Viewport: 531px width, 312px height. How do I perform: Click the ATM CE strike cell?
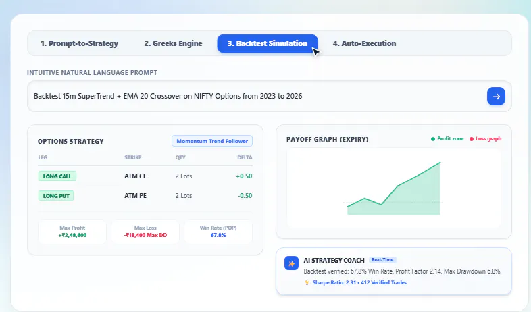pyautogui.click(x=136, y=176)
